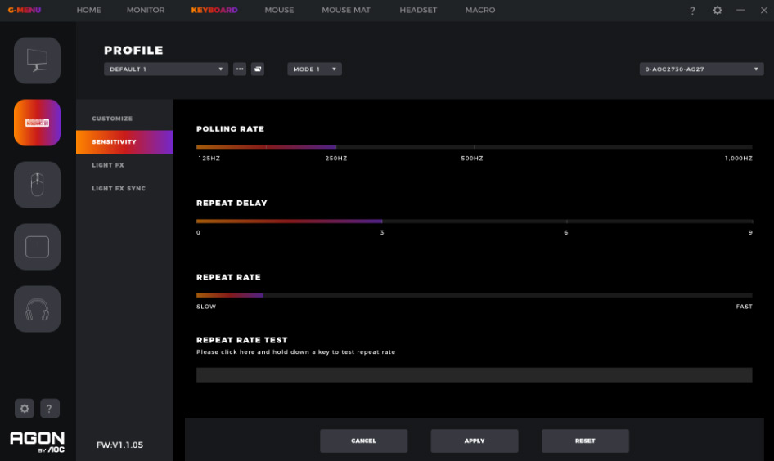Open profile options three-dot button

[240, 69]
